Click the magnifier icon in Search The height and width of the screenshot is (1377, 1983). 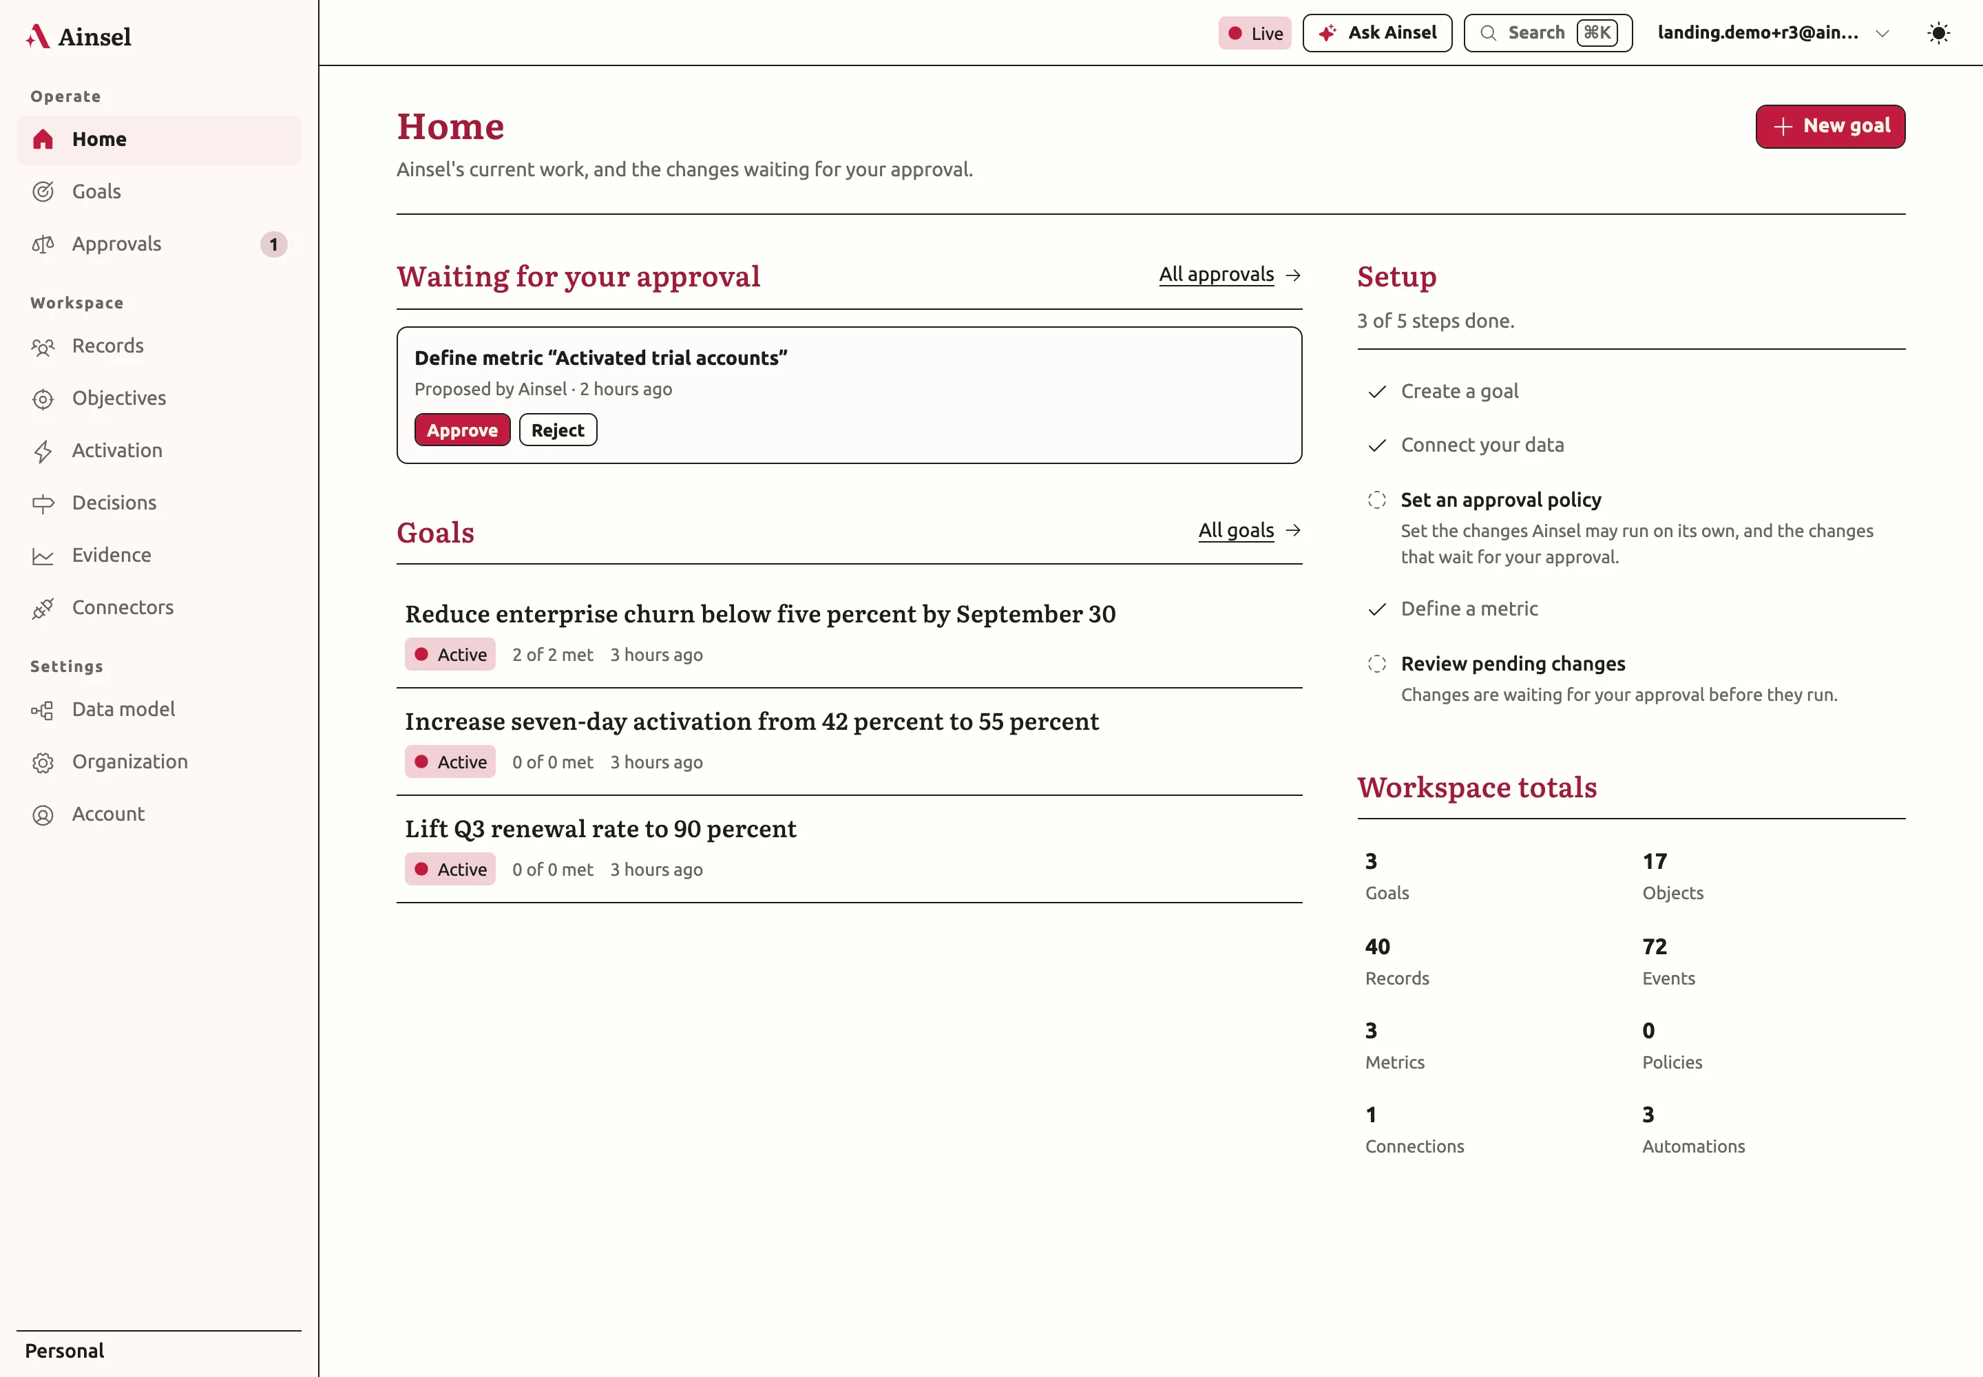pyautogui.click(x=1489, y=33)
